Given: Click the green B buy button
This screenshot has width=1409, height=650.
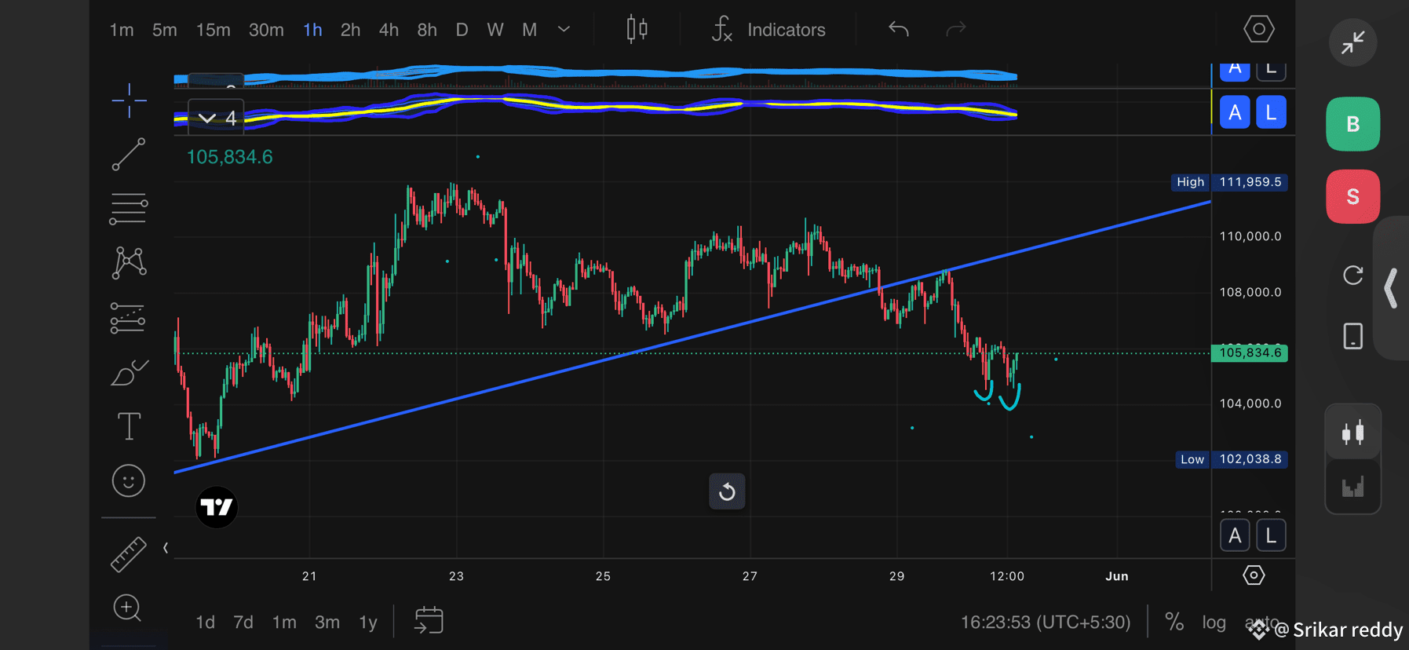Looking at the screenshot, I should pyautogui.click(x=1353, y=124).
